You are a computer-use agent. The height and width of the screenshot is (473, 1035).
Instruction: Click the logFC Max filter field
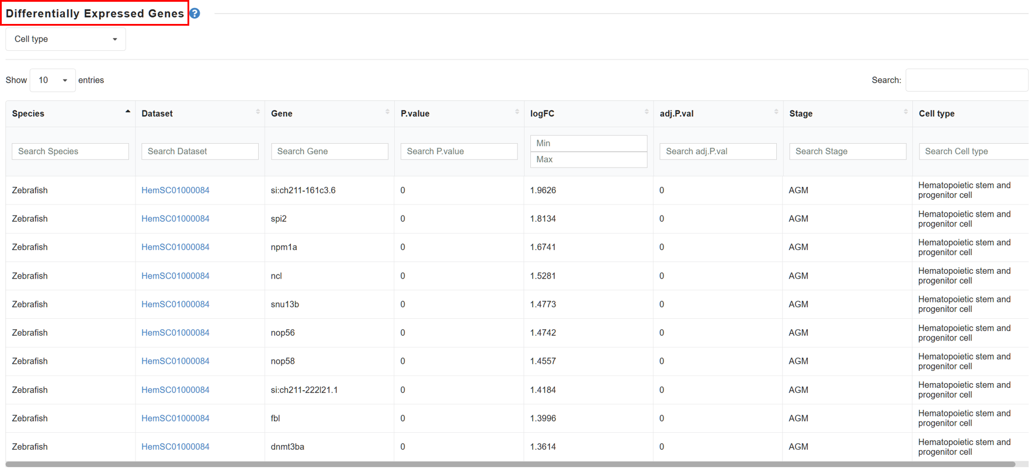[x=589, y=159]
